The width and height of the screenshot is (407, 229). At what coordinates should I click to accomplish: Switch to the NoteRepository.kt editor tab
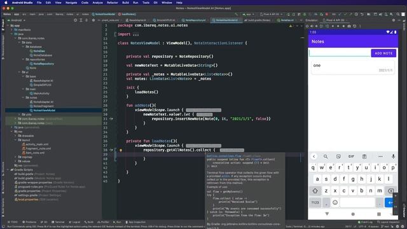tap(193, 20)
